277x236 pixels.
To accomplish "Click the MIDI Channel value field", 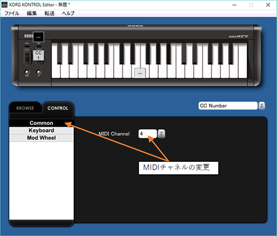I will [x=147, y=134].
